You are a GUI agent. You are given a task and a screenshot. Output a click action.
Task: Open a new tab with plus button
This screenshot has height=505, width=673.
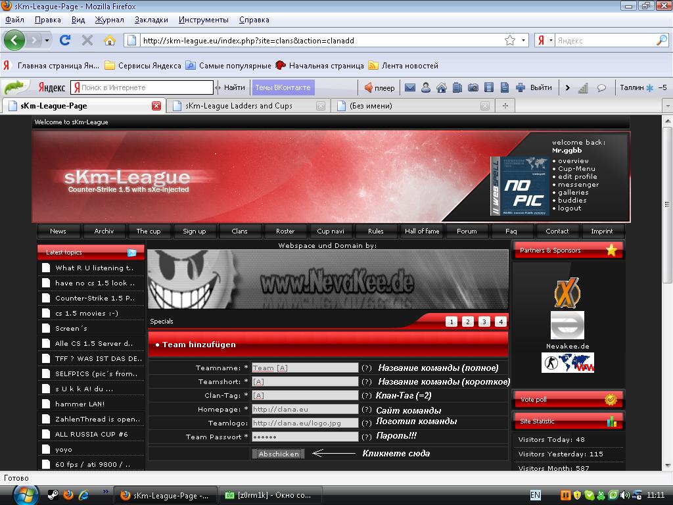pos(505,106)
